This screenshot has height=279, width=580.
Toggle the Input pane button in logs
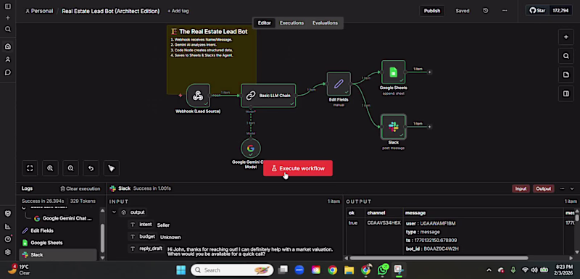point(521,188)
